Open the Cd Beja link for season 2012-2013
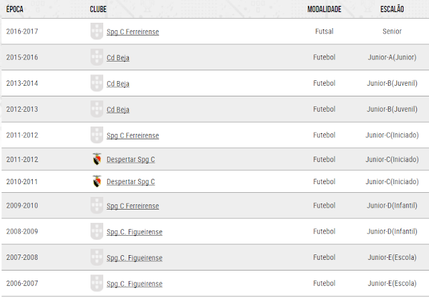 (118, 110)
